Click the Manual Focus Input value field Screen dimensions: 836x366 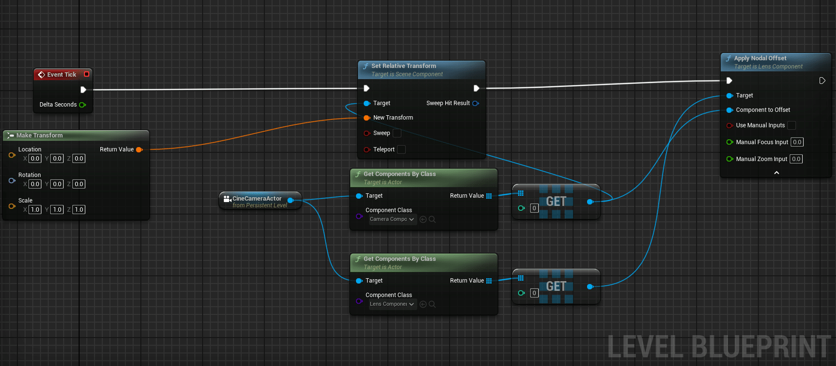point(797,142)
